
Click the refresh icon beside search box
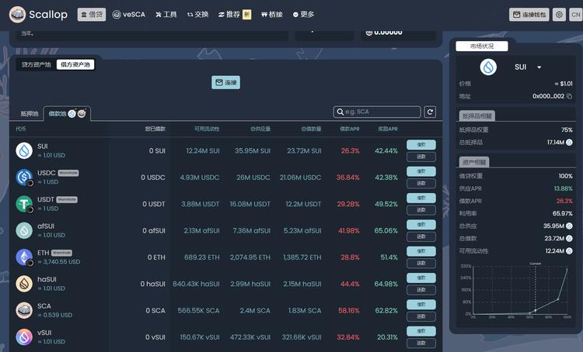[x=430, y=112]
